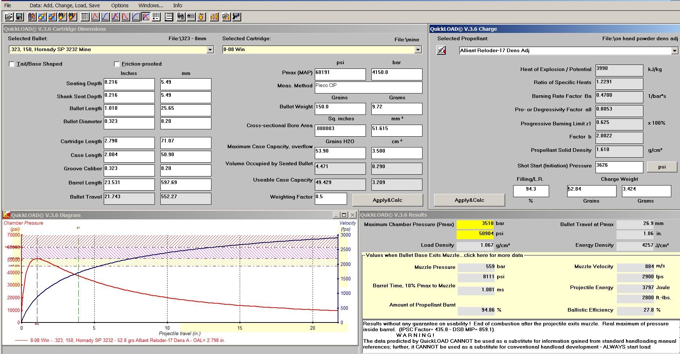Click the save floppy disk toolbar icon
The width and height of the screenshot is (680, 354).
(x=19, y=17)
